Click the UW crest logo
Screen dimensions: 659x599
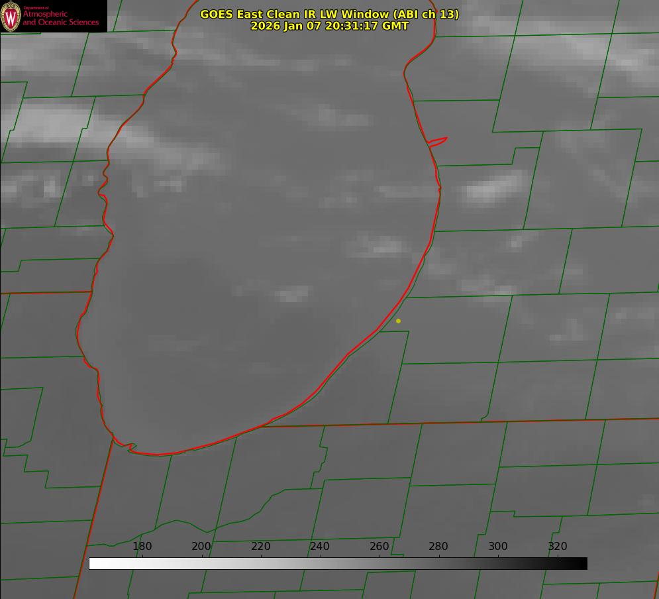coord(11,16)
